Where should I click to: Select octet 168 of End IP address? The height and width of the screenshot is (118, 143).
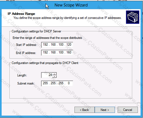pos(53,52)
